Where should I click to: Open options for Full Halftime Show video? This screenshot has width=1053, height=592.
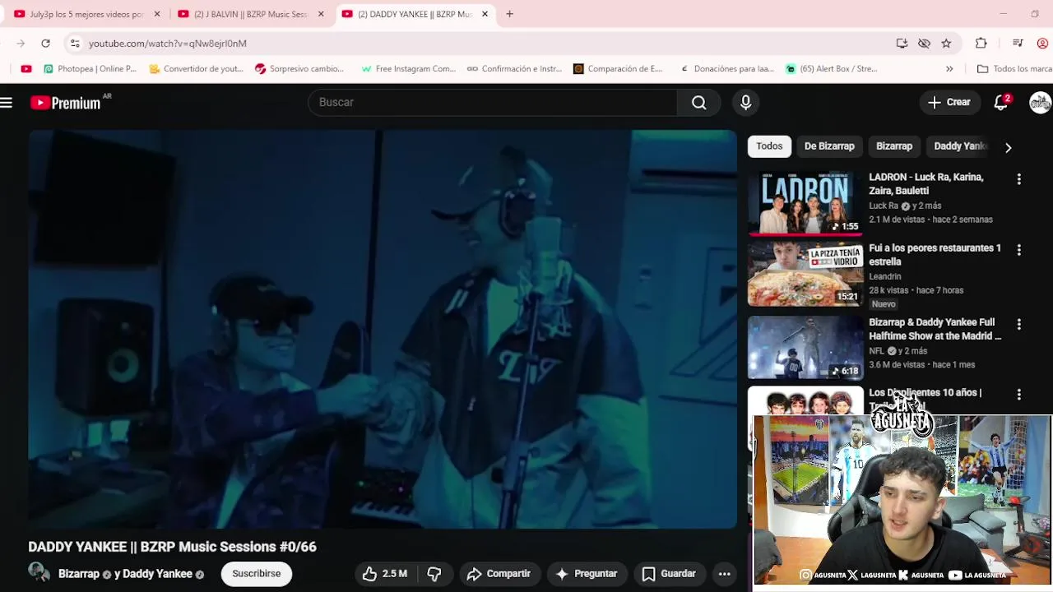[1018, 325]
